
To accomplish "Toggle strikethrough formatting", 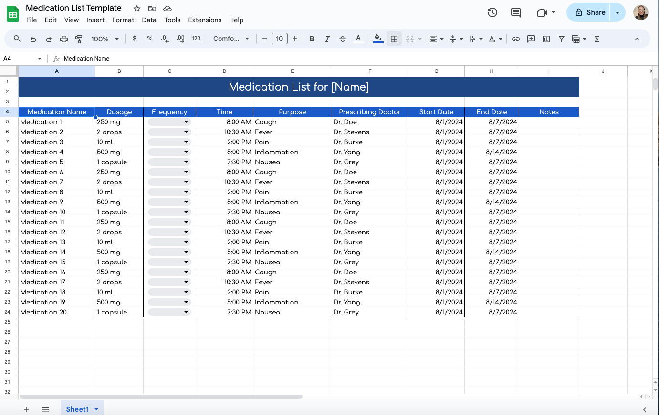I will (342, 39).
